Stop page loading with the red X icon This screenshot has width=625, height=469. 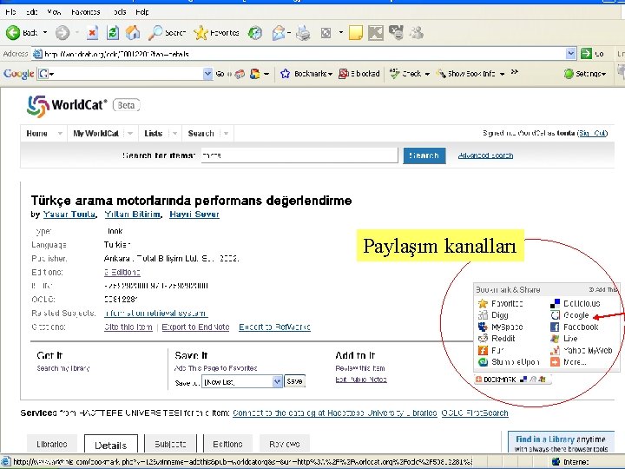(92, 33)
